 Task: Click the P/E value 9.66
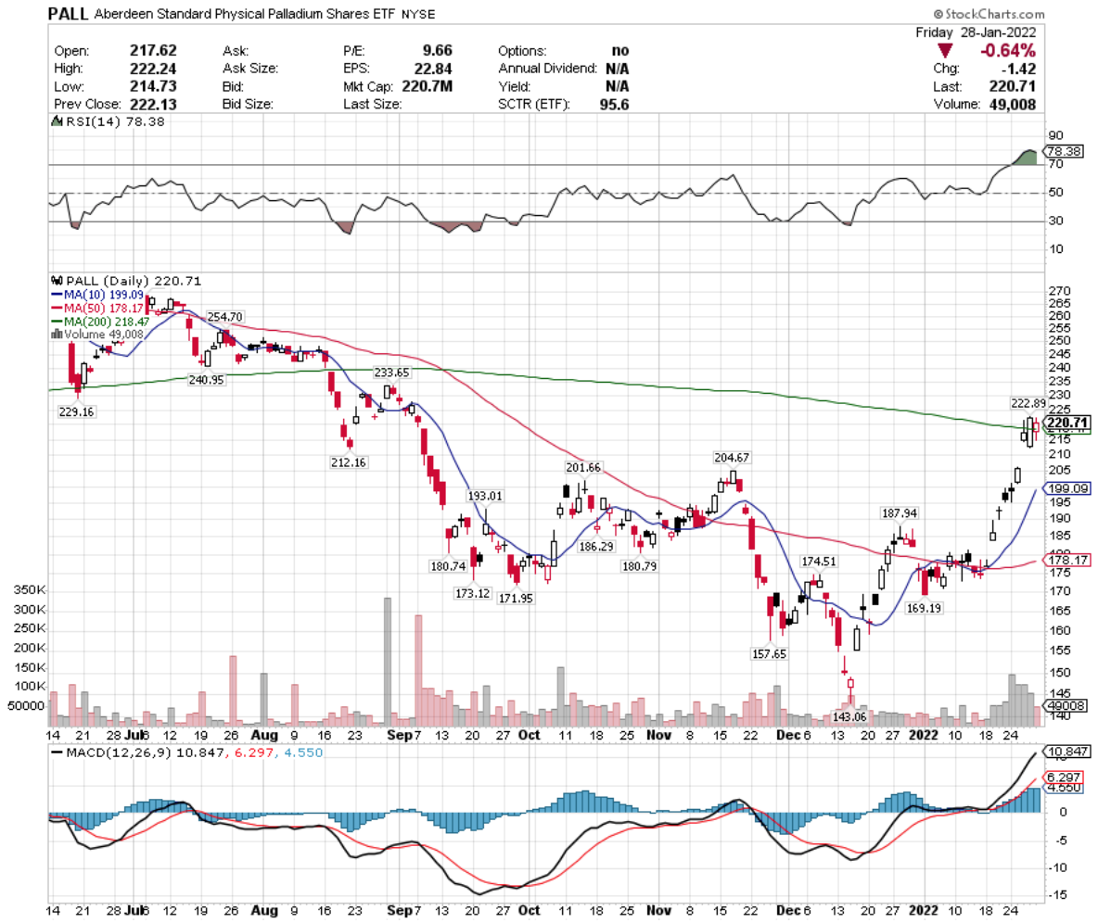[438, 50]
